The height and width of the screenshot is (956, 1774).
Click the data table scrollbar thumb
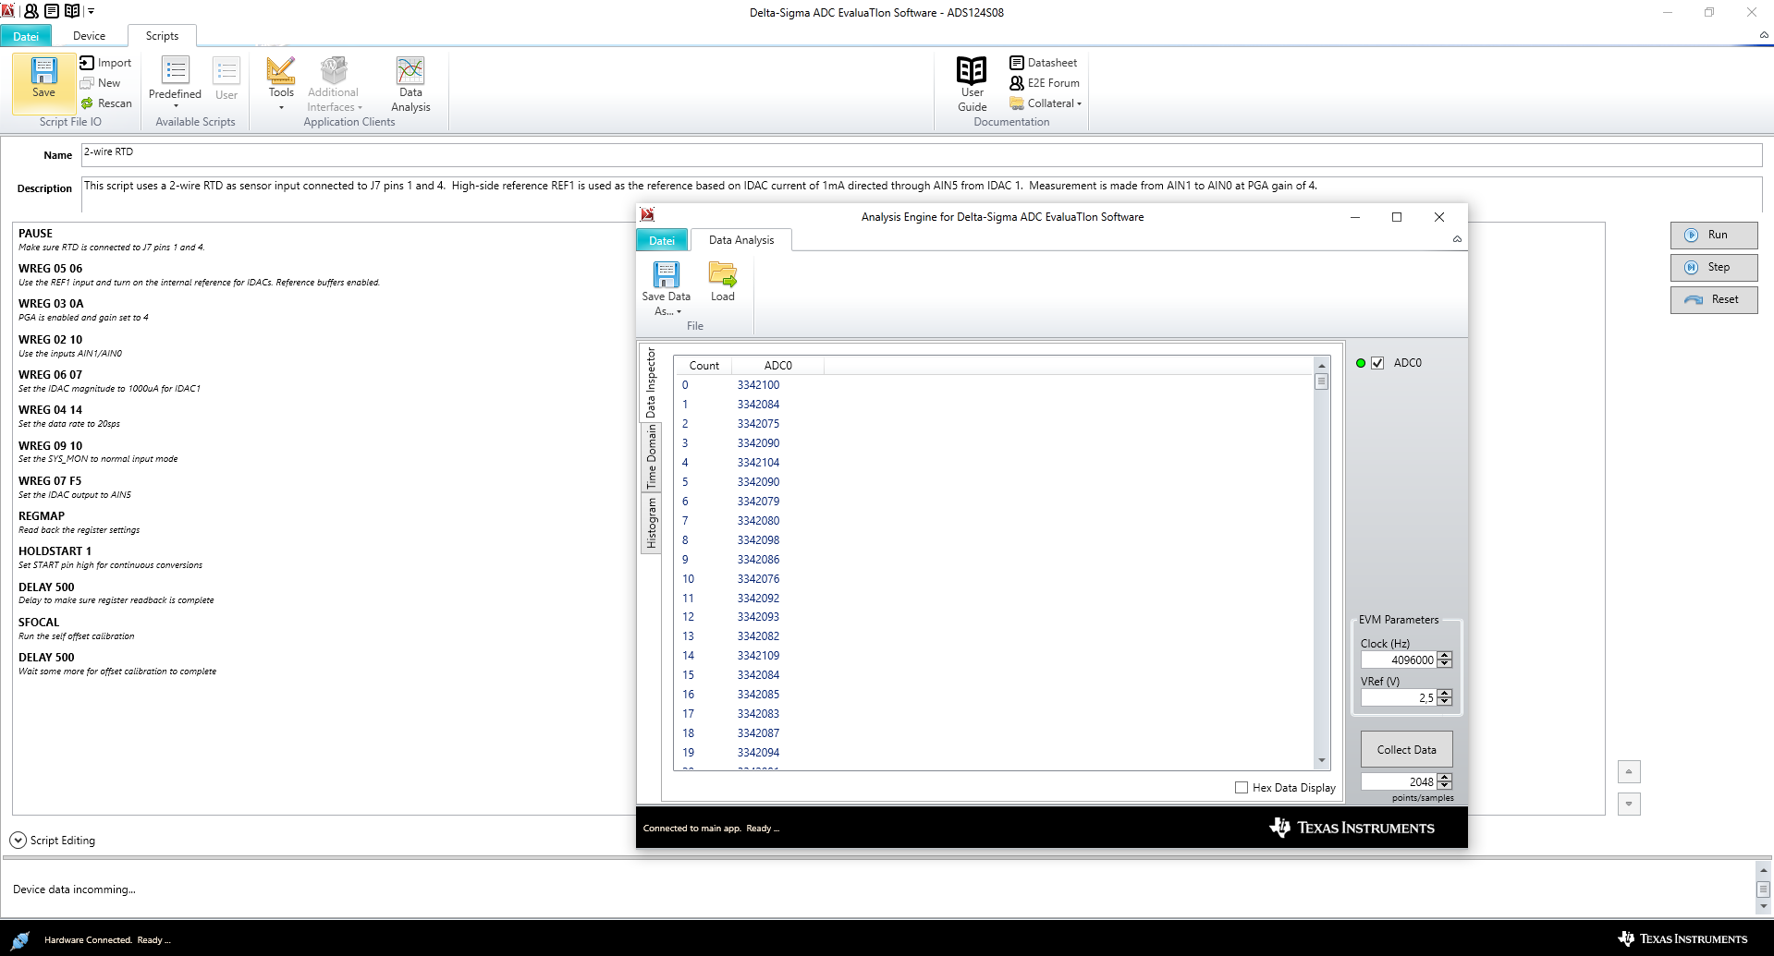point(1321,381)
